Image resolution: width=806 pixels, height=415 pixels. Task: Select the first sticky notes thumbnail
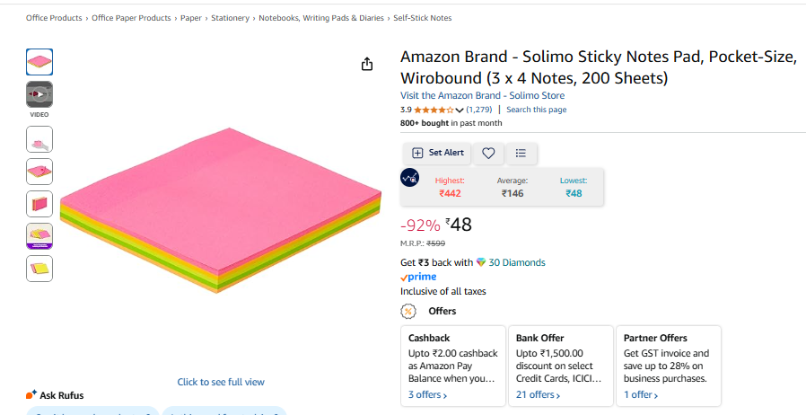39,62
